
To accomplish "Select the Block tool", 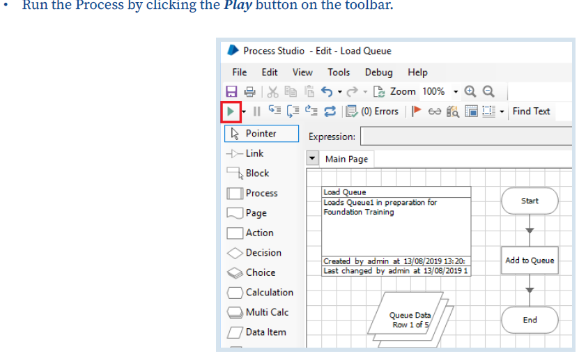I will click(x=248, y=173).
